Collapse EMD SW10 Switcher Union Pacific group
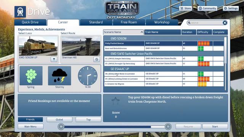This screenshot has width=244, height=137. pyautogui.click(x=164, y=54)
